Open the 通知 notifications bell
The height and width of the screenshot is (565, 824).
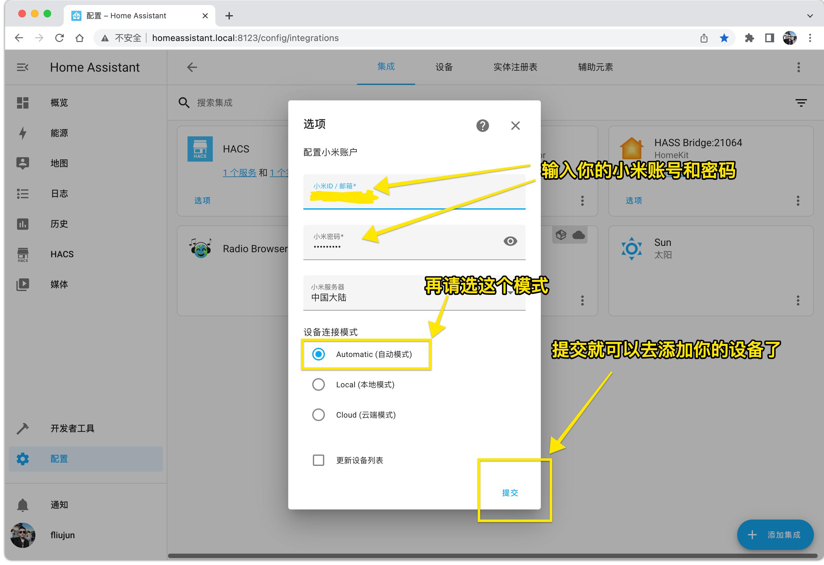[23, 504]
